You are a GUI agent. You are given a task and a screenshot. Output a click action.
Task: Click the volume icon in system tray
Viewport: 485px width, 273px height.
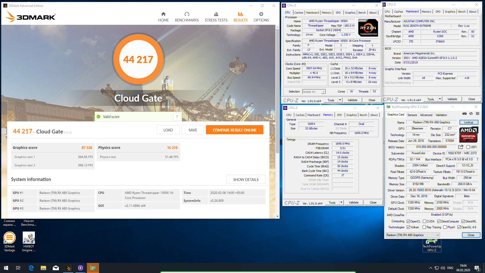coord(443,268)
